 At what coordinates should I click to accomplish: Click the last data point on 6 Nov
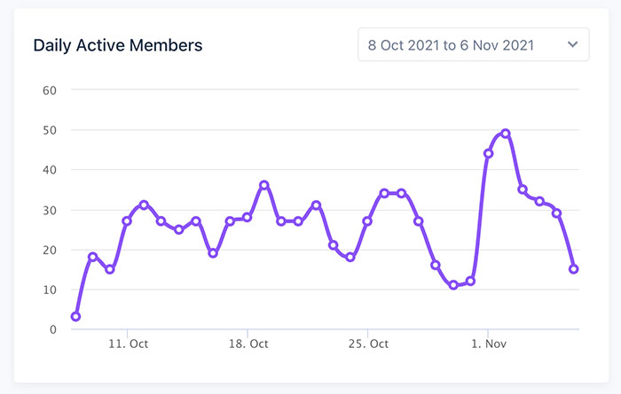[x=574, y=269]
